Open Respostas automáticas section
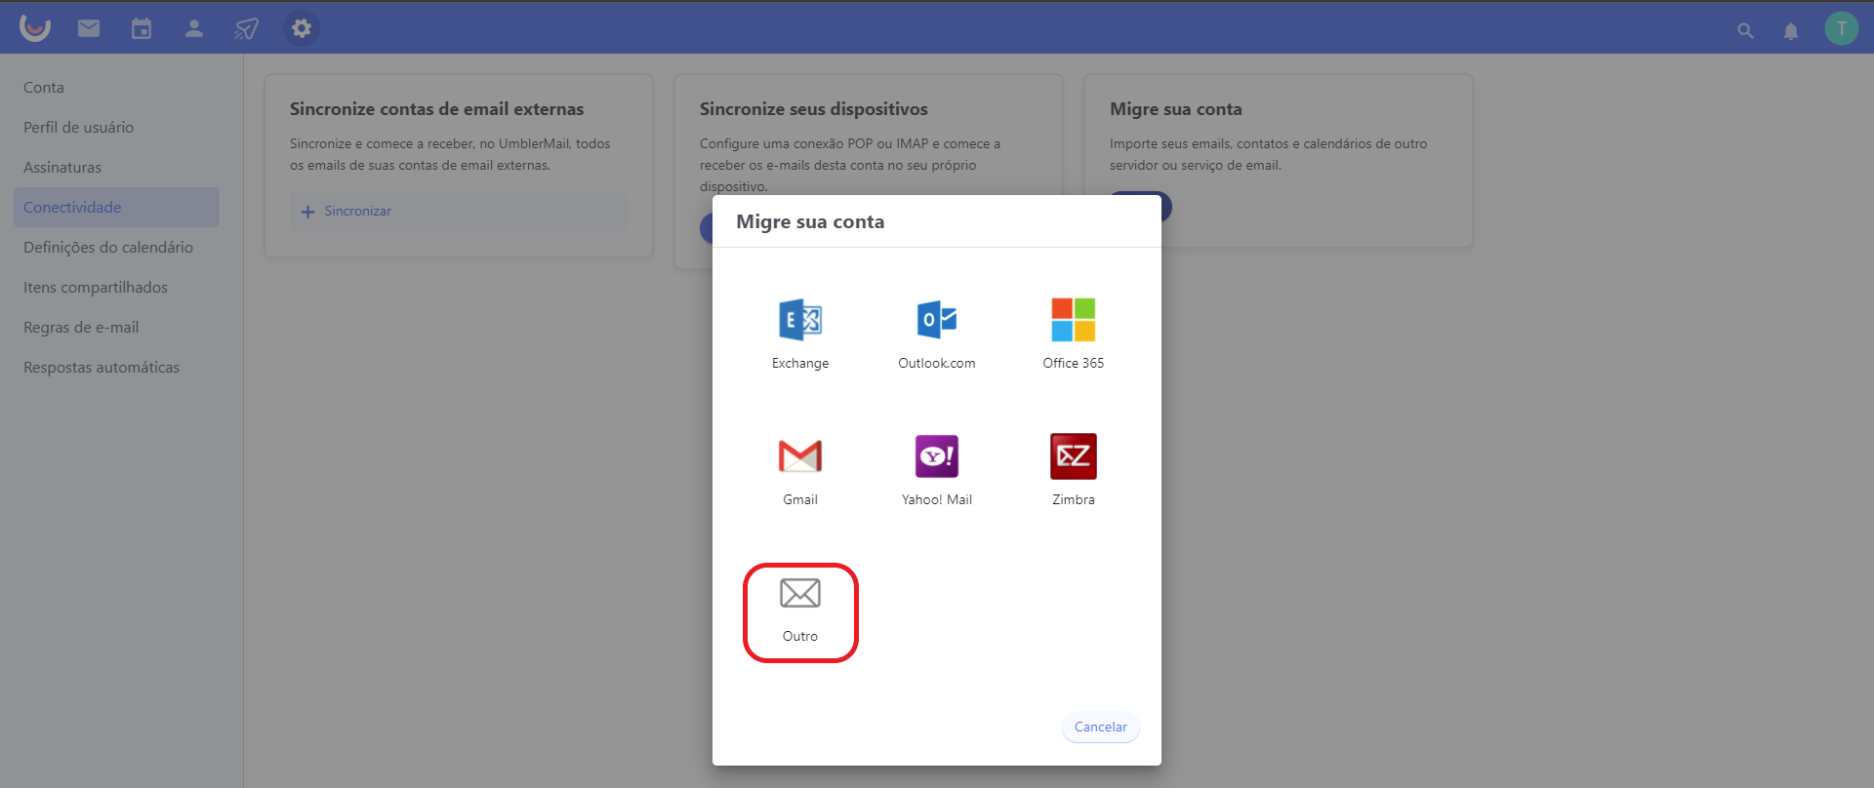Image resolution: width=1874 pixels, height=788 pixels. (x=102, y=367)
